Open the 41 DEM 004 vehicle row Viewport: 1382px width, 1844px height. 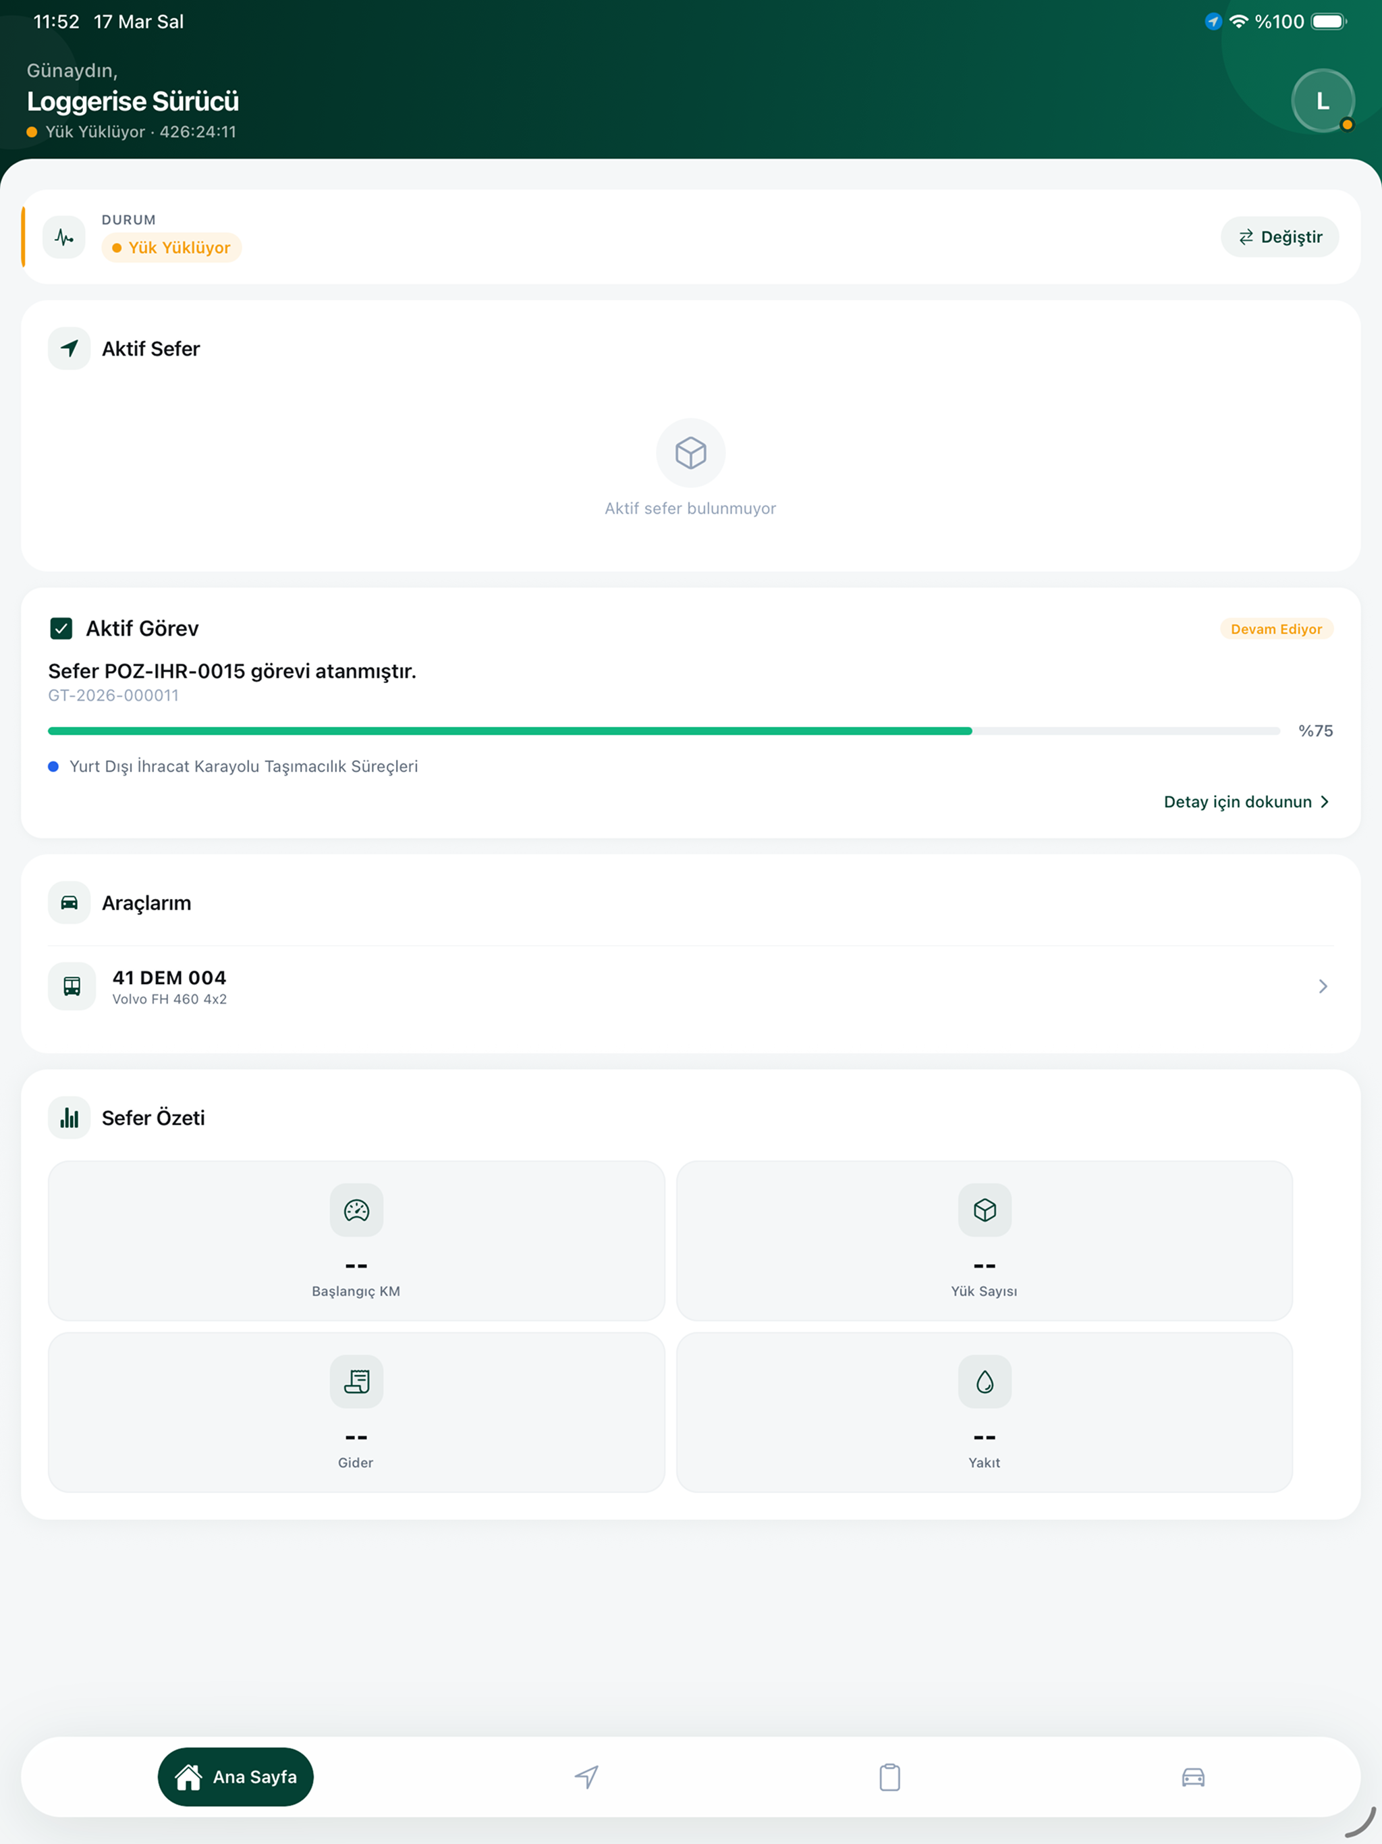pyautogui.click(x=690, y=987)
